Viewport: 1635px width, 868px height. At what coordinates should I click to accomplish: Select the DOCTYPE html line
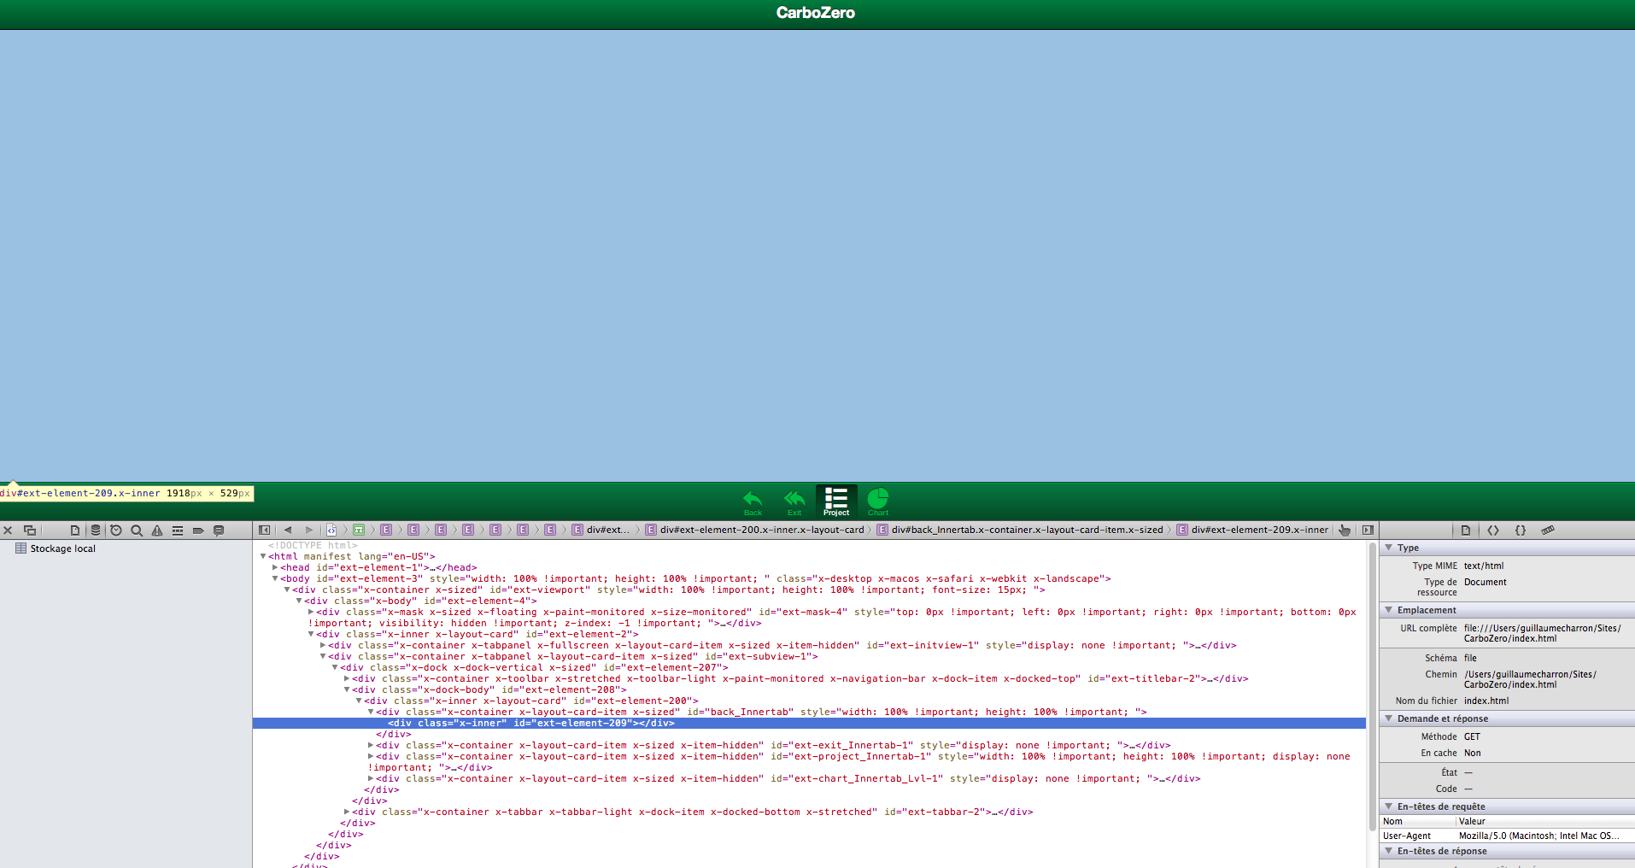[313, 545]
